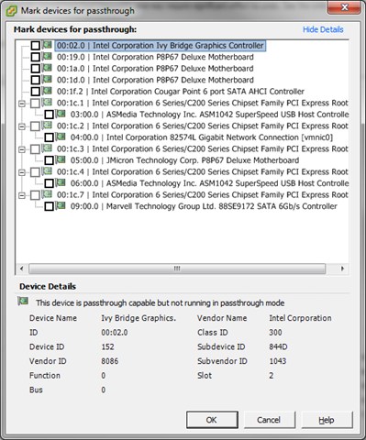
Task: Select the 00:1c.1 PCI Express Root row text
Action: pos(203,103)
